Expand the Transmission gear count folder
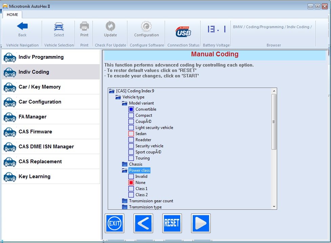Image resolution: width=331 pixels, height=243 pixels. [125, 201]
